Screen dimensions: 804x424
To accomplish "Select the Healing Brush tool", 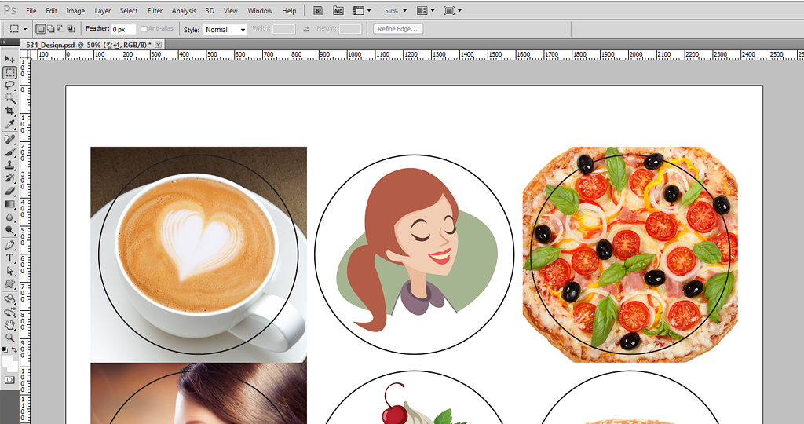I will pos(9,139).
